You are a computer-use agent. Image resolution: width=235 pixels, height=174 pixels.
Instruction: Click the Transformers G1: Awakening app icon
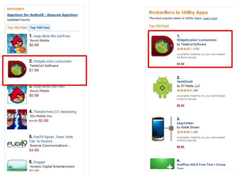click(17, 119)
